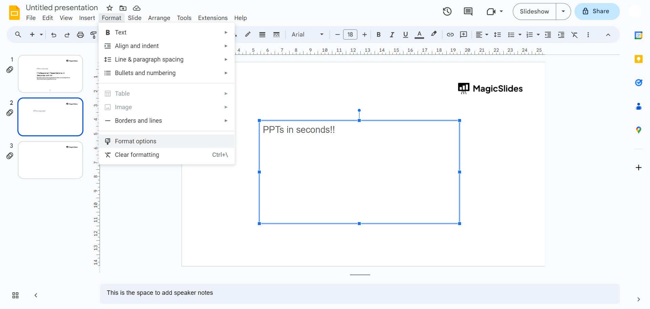Toggle bold formatting in toolbar
This screenshot has width=650, height=309.
378,34
